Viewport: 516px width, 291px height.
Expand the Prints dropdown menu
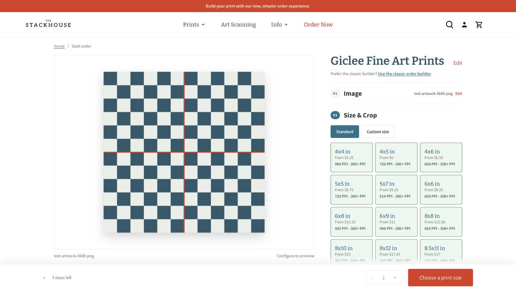coord(194,25)
